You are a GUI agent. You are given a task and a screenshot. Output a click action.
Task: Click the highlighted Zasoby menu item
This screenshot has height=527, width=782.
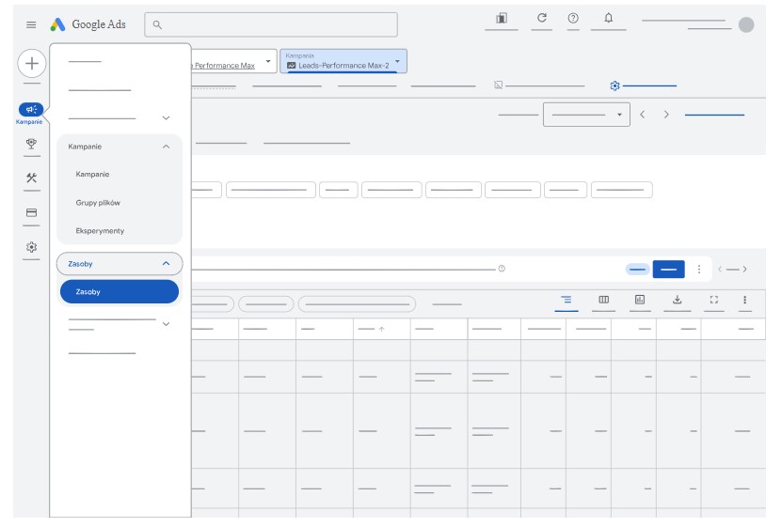[x=119, y=292]
